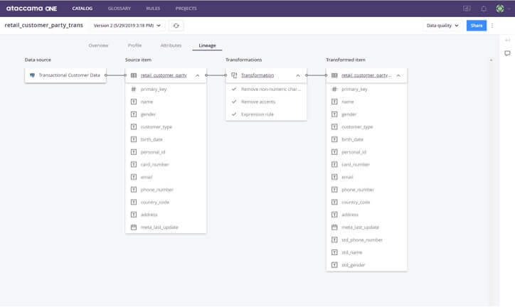
Task: Click checkmark beside Expression rule
Action: point(234,114)
